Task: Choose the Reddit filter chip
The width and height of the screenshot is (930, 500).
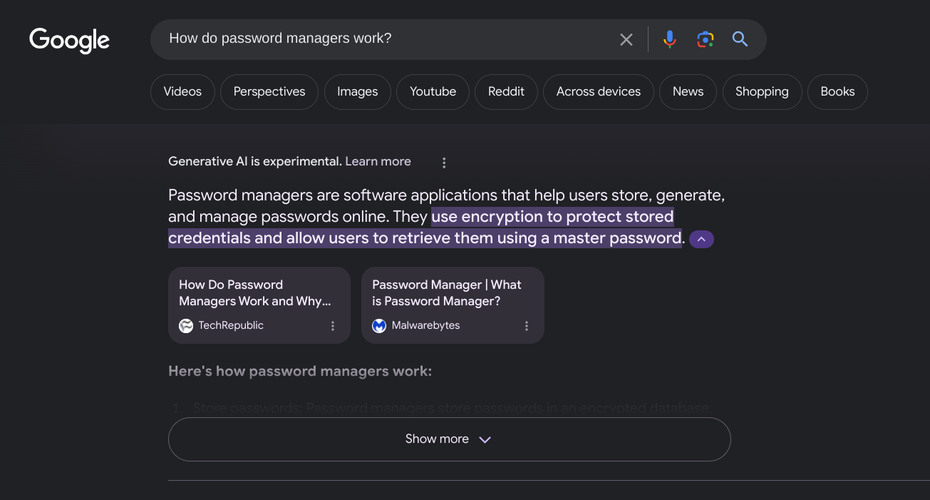Action: (x=506, y=92)
